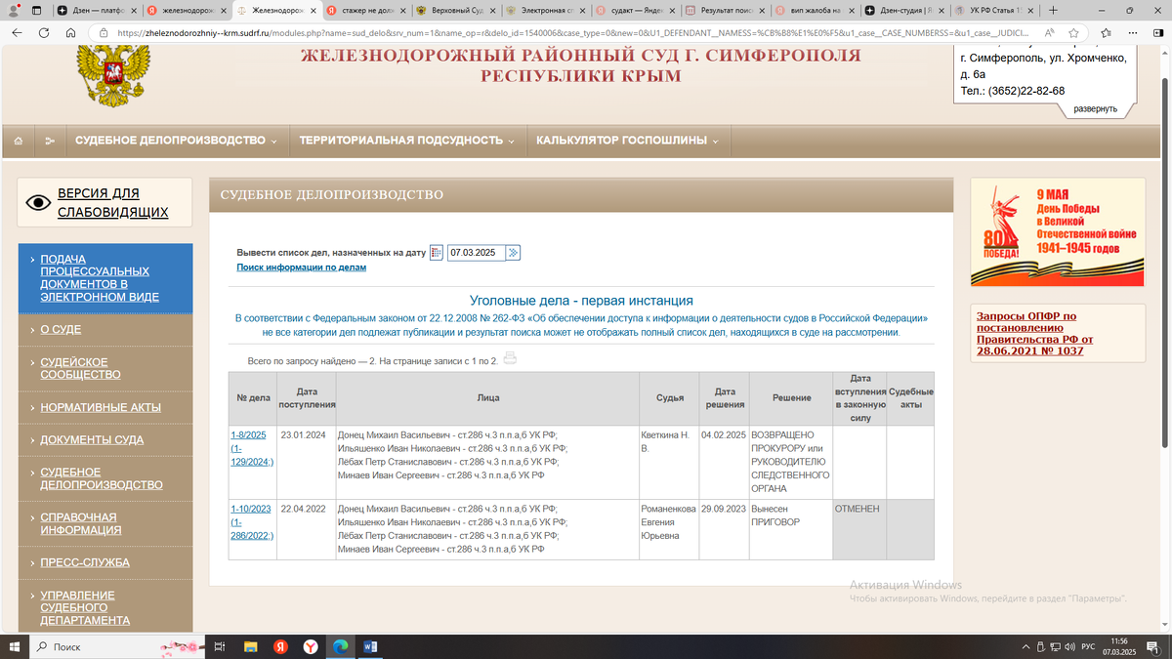Screen dimensions: 1172x659
Task: Click ОТМЕНЕН status in table
Action: pyautogui.click(x=857, y=509)
